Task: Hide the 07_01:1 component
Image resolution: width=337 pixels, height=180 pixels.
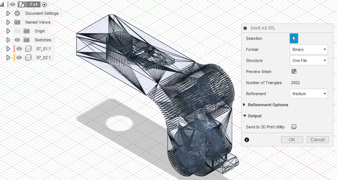Action: pyautogui.click(x=19, y=49)
